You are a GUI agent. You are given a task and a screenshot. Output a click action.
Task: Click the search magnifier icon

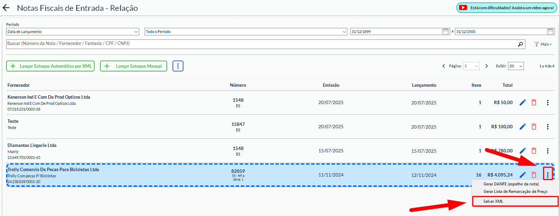tap(520, 44)
